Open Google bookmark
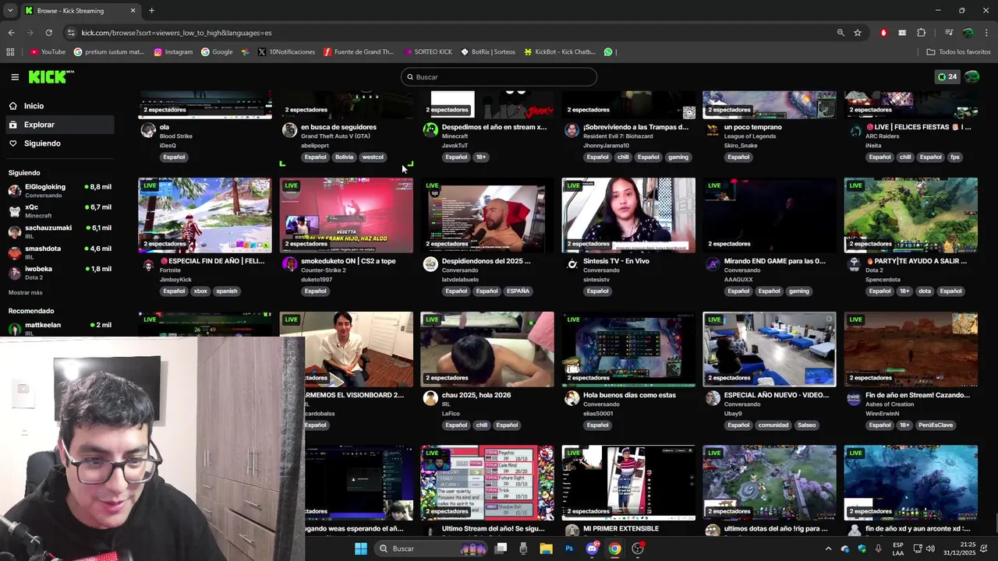 (217, 52)
